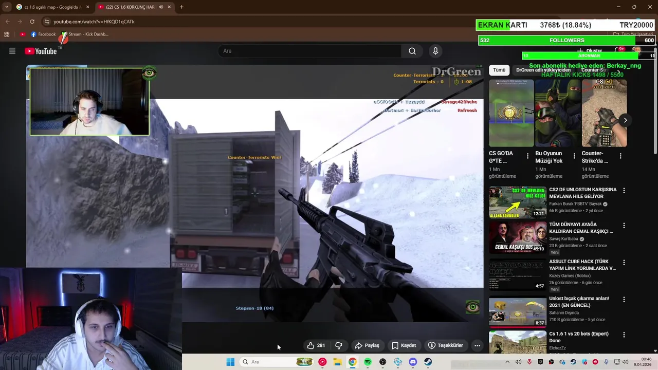
Task: Open the CEMAL KAŞIKÇI 45:10 video thumbnail
Action: pos(518,237)
